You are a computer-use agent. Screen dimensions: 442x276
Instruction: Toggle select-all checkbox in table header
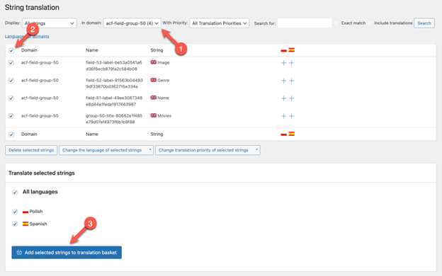point(11,51)
